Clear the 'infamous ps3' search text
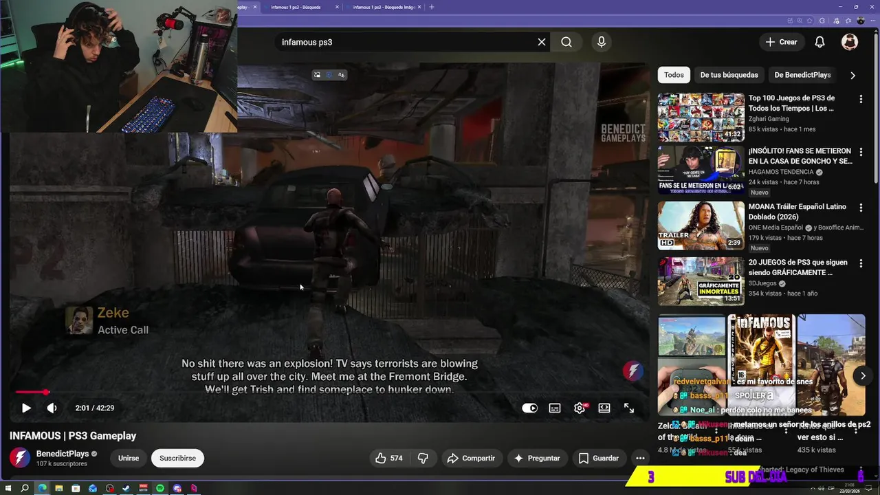 pyautogui.click(x=542, y=42)
